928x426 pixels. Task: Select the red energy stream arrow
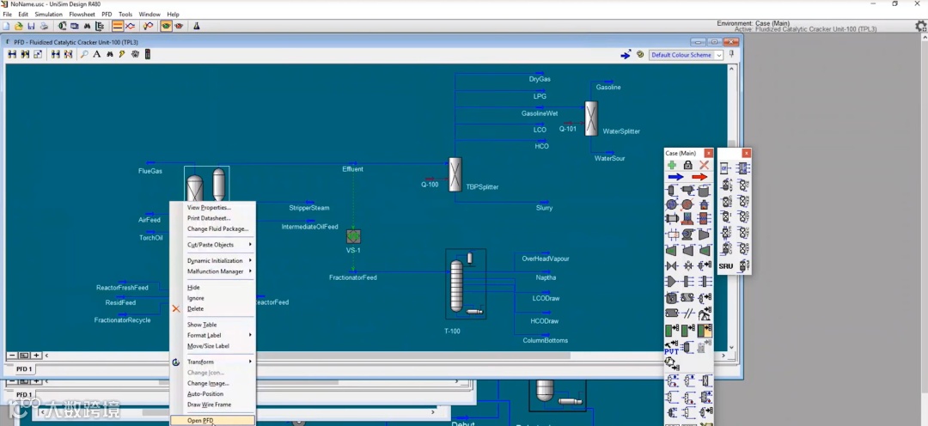[x=699, y=177]
